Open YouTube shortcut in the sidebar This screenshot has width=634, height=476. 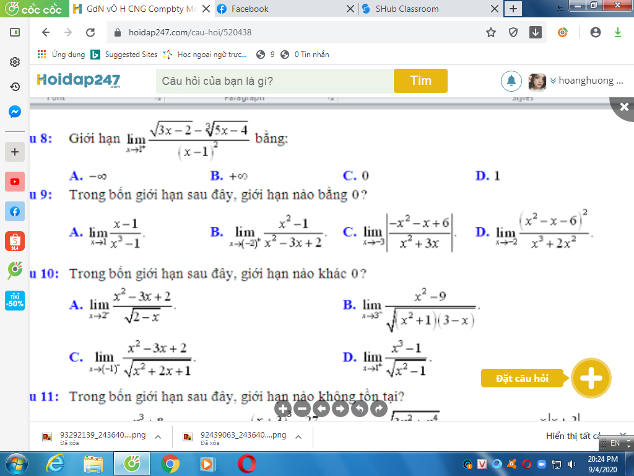pyautogui.click(x=15, y=182)
